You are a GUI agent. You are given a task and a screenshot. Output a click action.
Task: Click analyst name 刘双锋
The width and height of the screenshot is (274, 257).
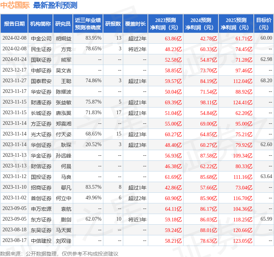pos(64,241)
